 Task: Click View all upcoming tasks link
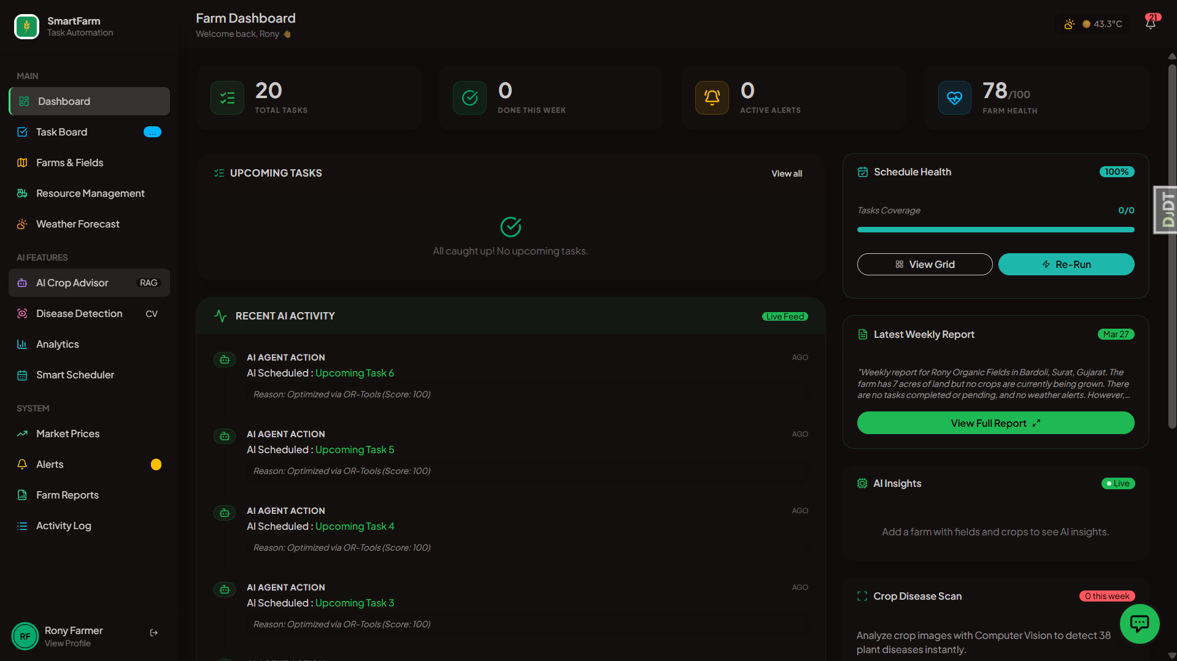click(x=786, y=174)
